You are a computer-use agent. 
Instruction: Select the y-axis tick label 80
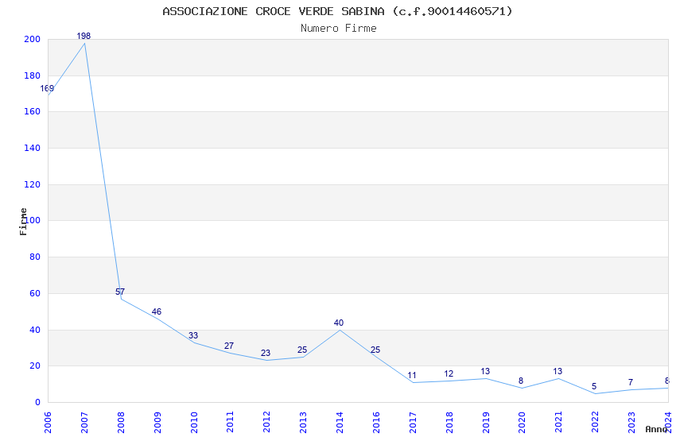(34, 257)
